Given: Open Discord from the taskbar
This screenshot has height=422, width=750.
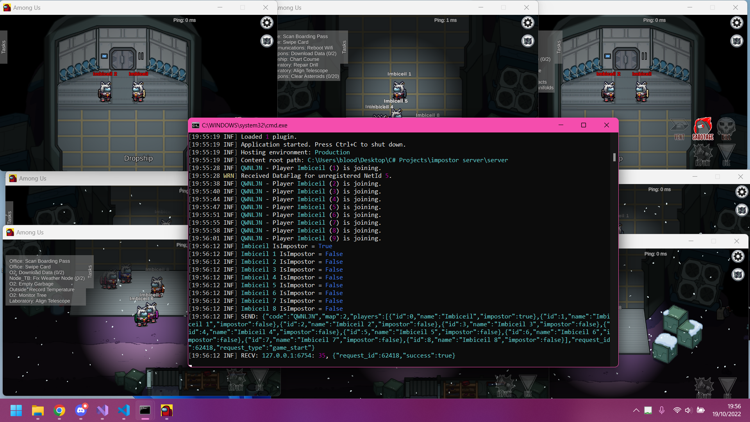Looking at the screenshot, I should pyautogui.click(x=81, y=410).
